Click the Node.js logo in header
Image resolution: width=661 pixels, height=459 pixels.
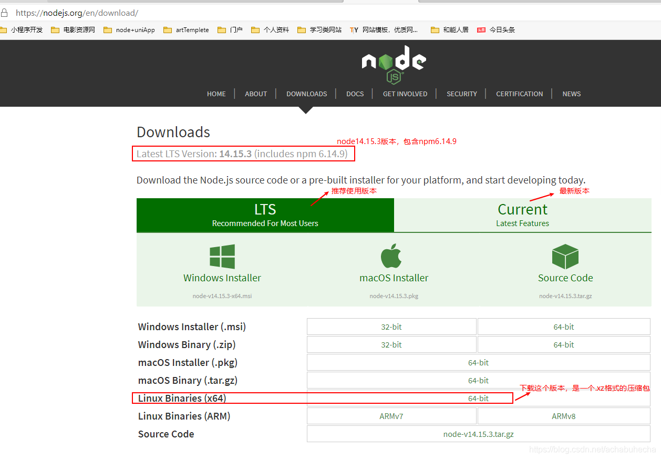point(394,65)
